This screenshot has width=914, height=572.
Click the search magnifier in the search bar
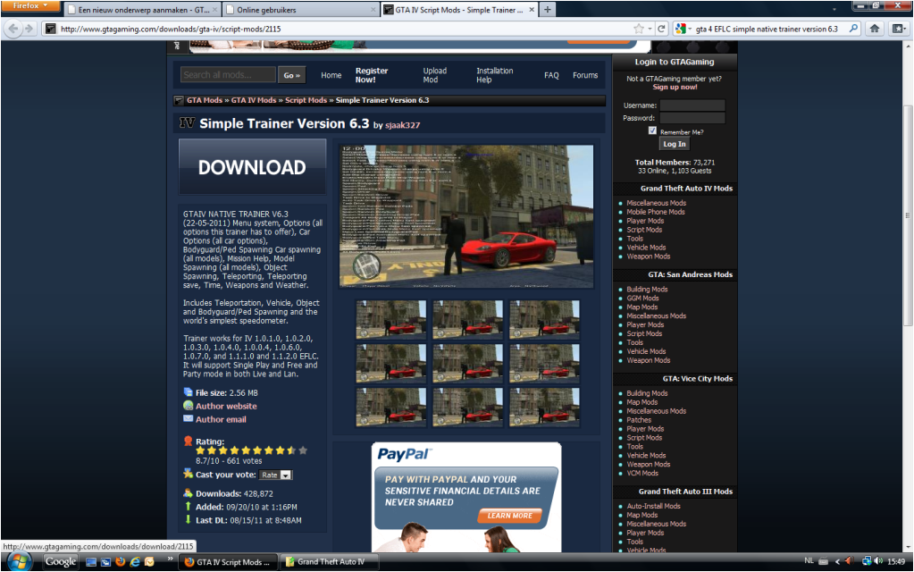(854, 29)
